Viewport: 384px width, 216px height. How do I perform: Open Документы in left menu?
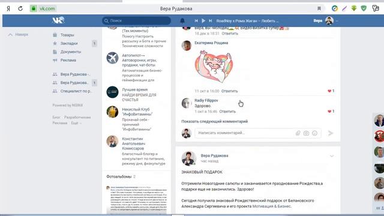[71, 52]
